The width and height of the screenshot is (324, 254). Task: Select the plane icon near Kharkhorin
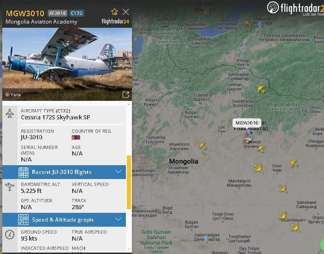[x=202, y=145]
